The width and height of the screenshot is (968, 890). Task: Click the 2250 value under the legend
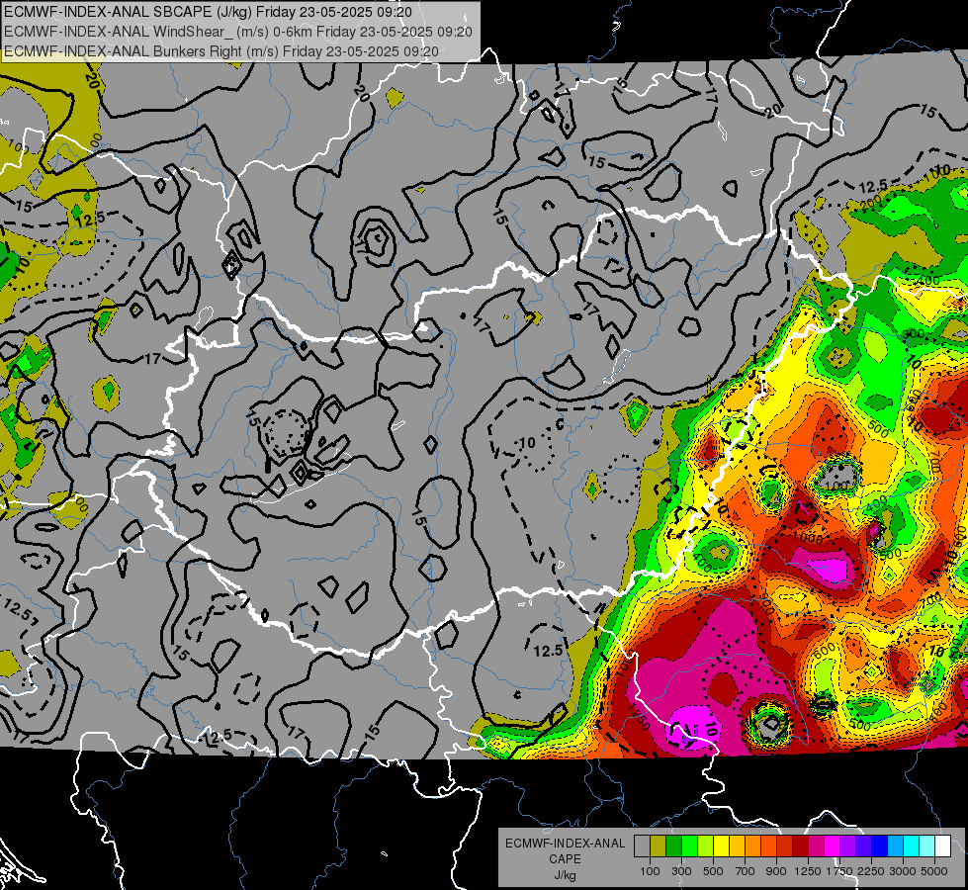tap(872, 871)
